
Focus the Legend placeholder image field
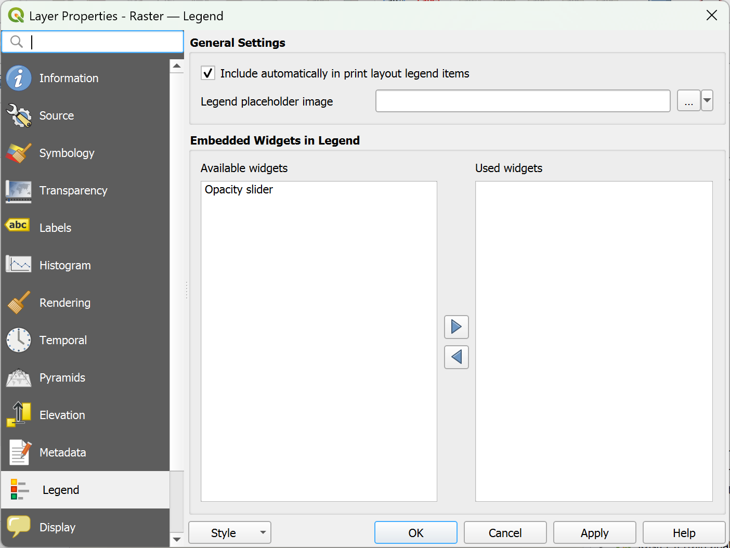pos(523,101)
